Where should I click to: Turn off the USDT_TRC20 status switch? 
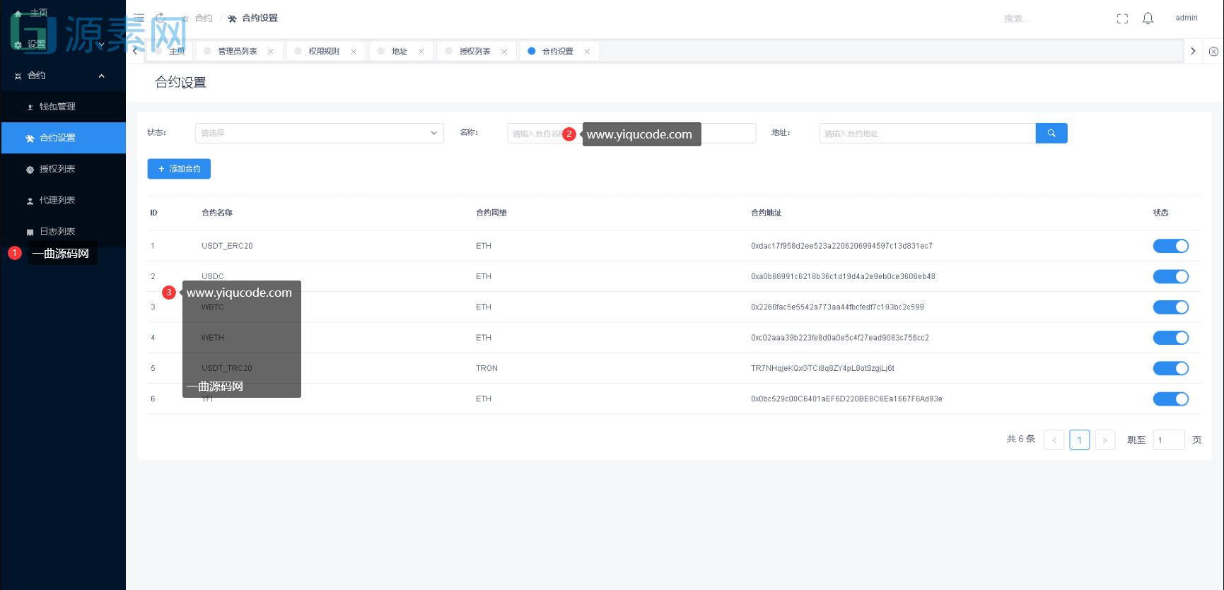pos(1170,368)
